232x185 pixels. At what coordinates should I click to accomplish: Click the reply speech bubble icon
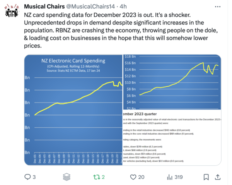point(27,177)
